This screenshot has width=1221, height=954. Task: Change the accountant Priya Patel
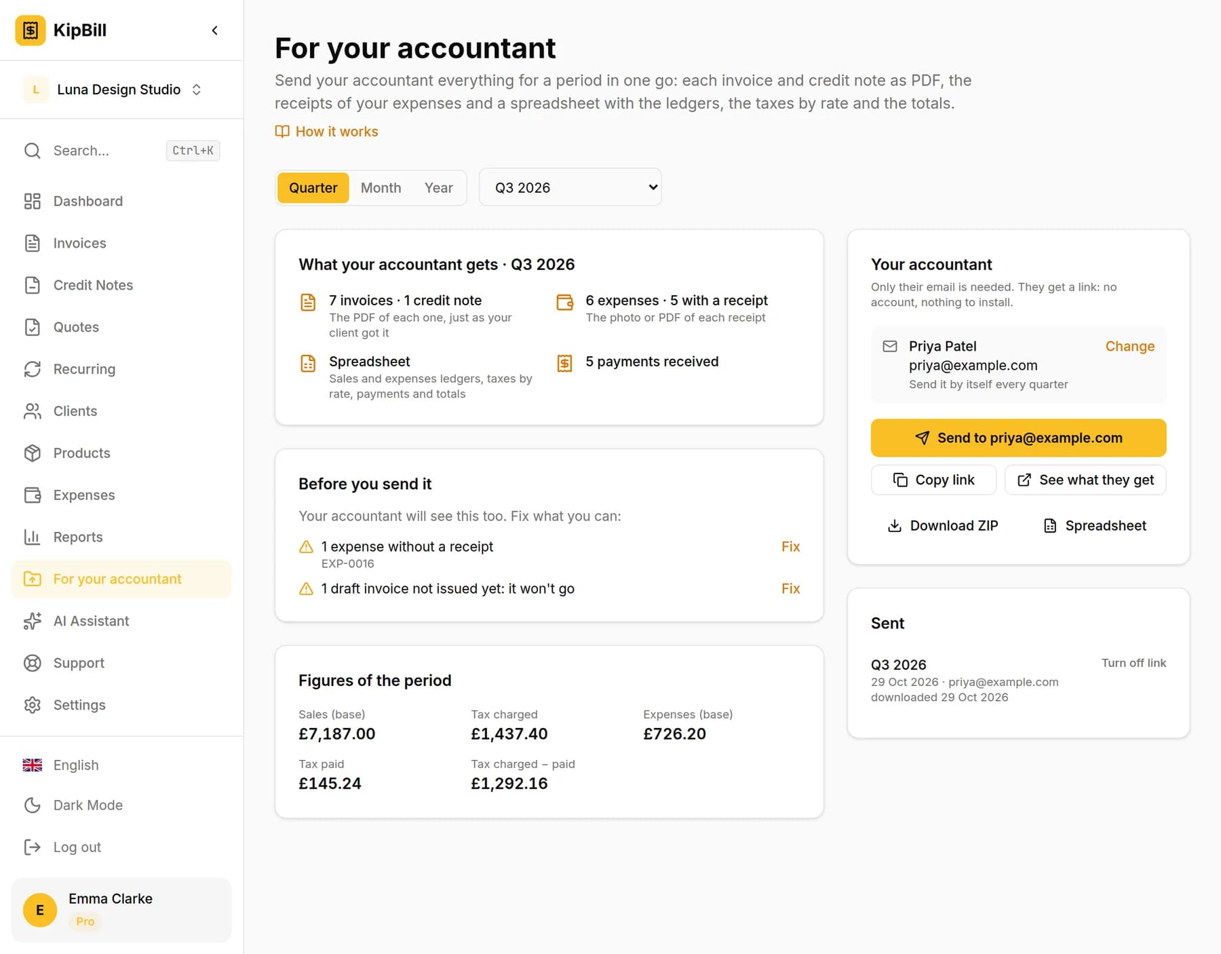pos(1129,347)
